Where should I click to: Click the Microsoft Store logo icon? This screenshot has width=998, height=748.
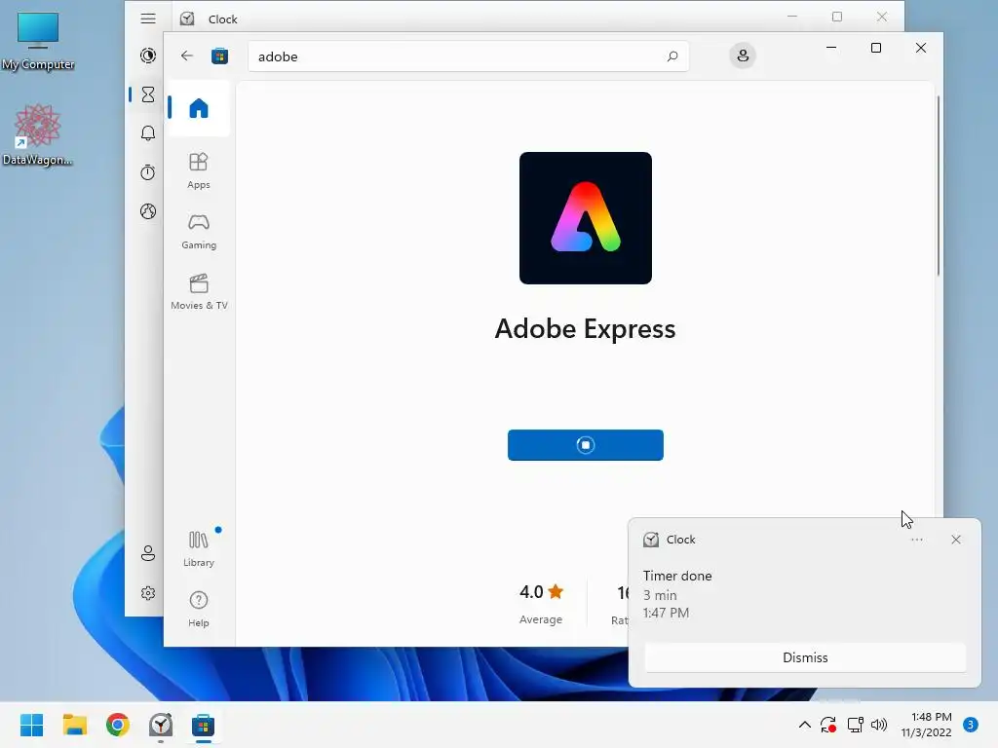[x=219, y=56]
